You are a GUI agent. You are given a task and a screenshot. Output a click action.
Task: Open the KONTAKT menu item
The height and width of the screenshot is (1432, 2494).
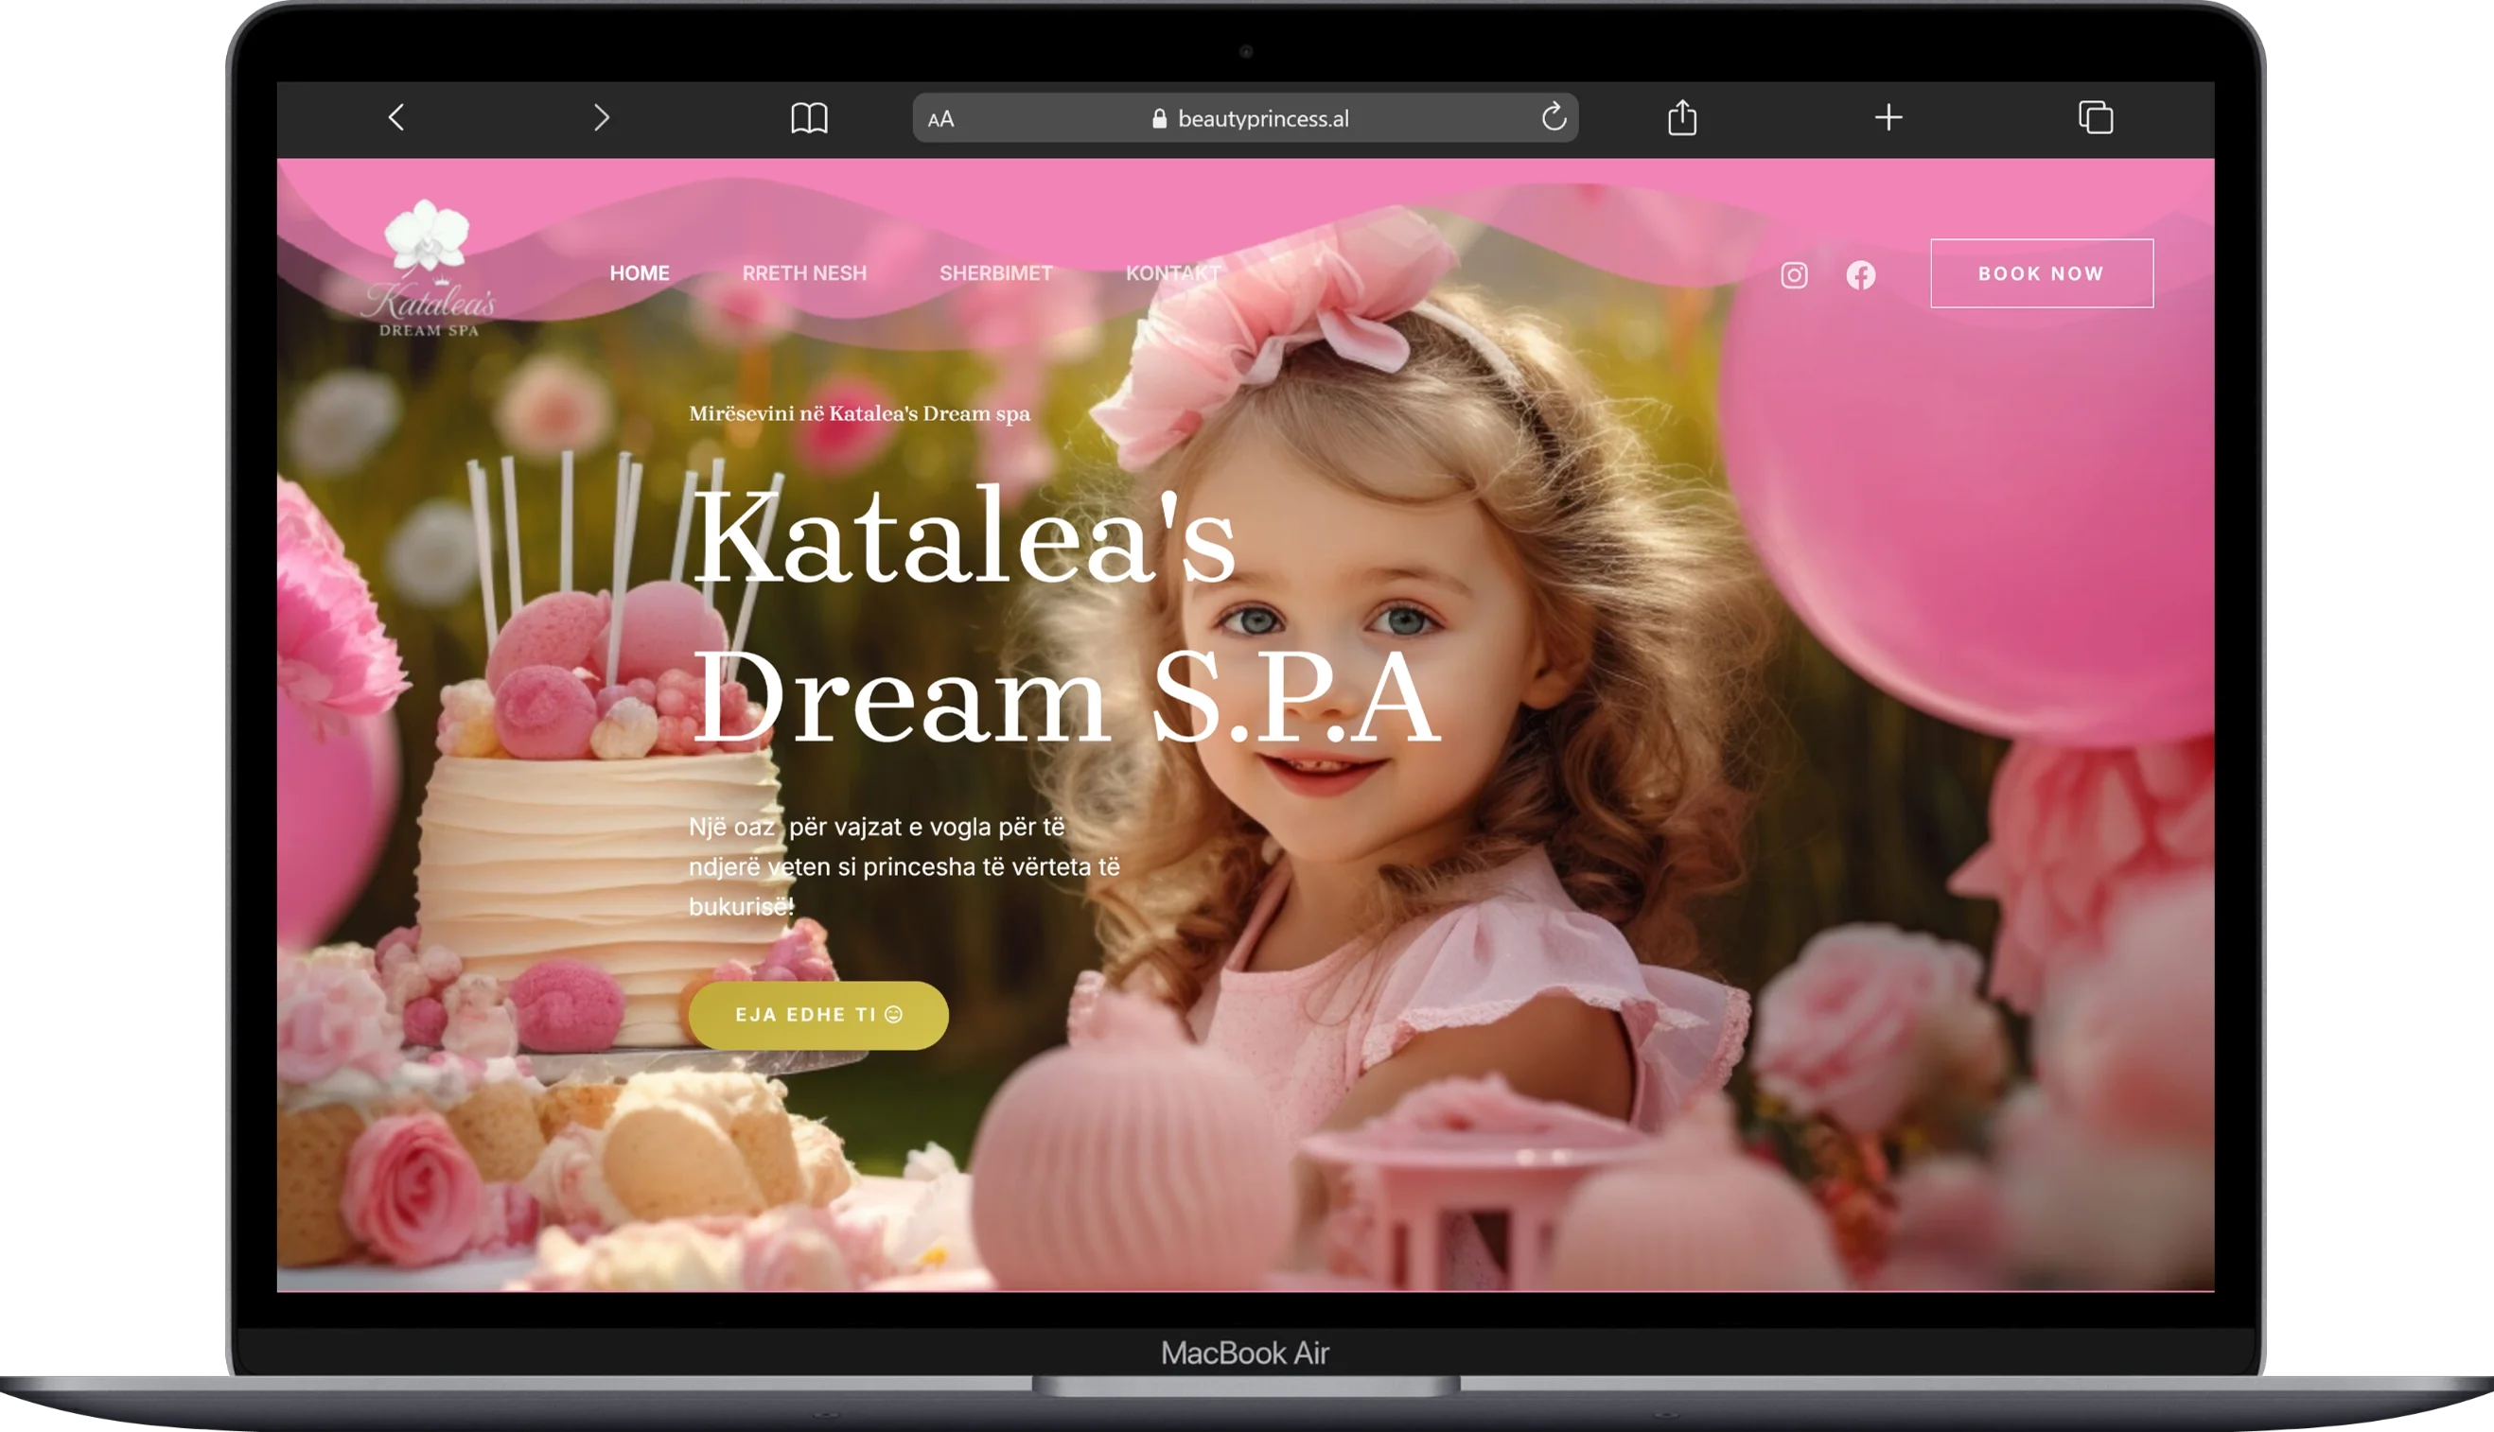1172,273
